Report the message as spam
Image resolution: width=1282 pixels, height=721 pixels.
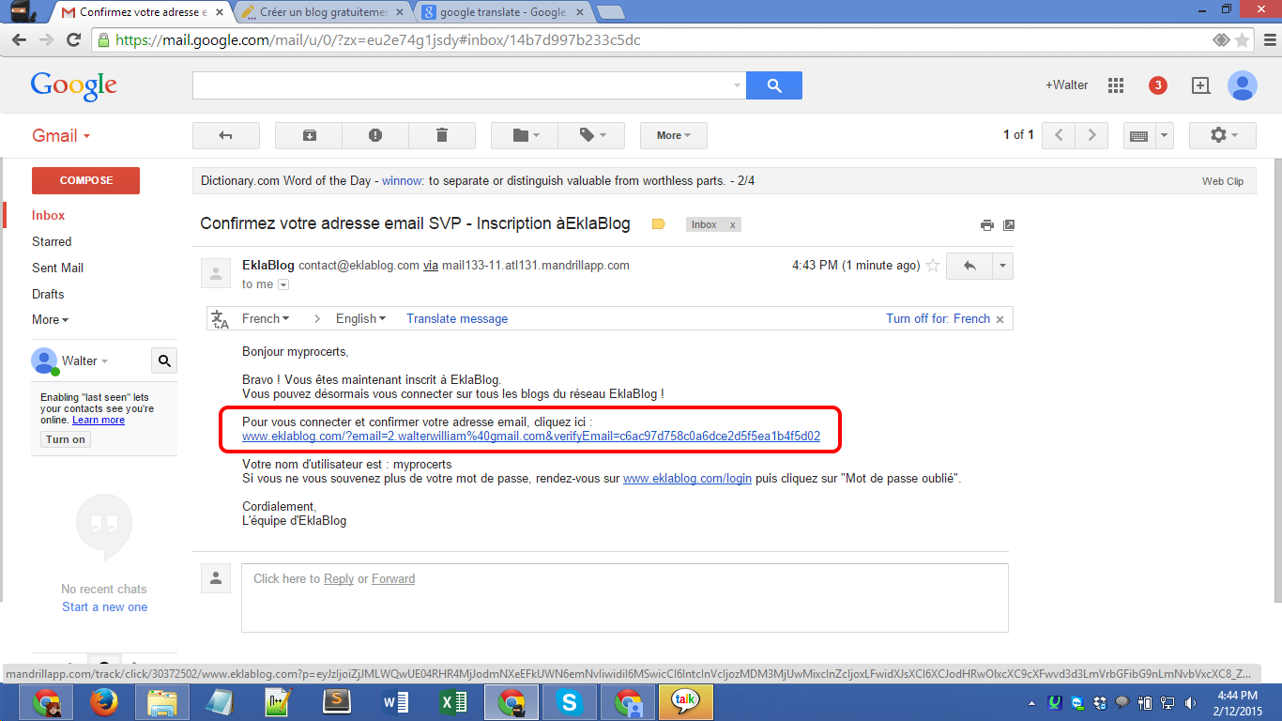(x=375, y=135)
